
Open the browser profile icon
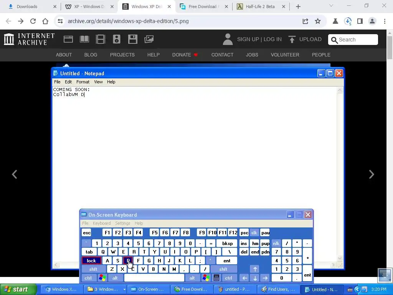pyautogui.click(x=372, y=21)
